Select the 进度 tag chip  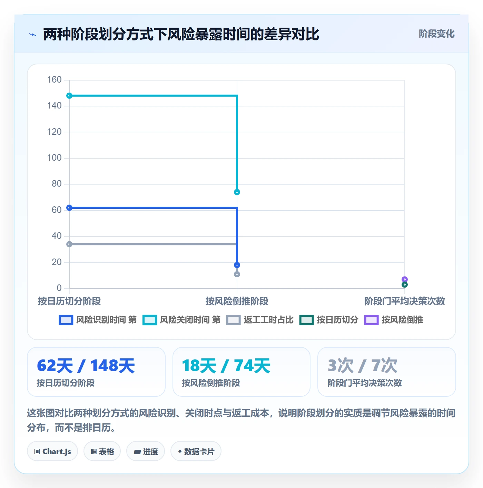146,451
